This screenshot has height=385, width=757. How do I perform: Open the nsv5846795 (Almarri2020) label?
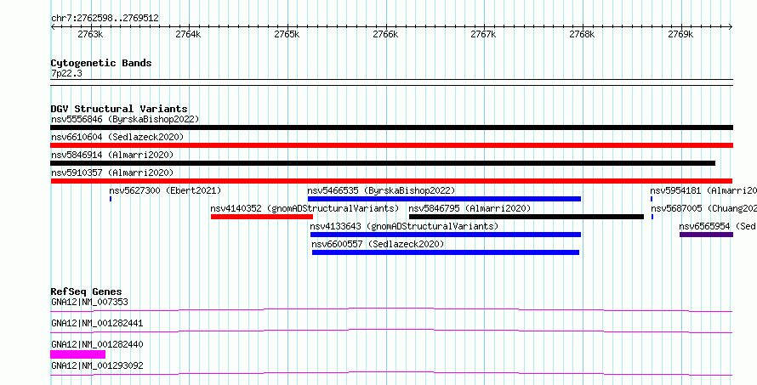pyautogui.click(x=470, y=208)
